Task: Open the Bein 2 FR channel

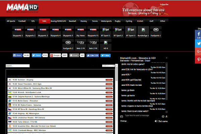Action: [93, 45]
